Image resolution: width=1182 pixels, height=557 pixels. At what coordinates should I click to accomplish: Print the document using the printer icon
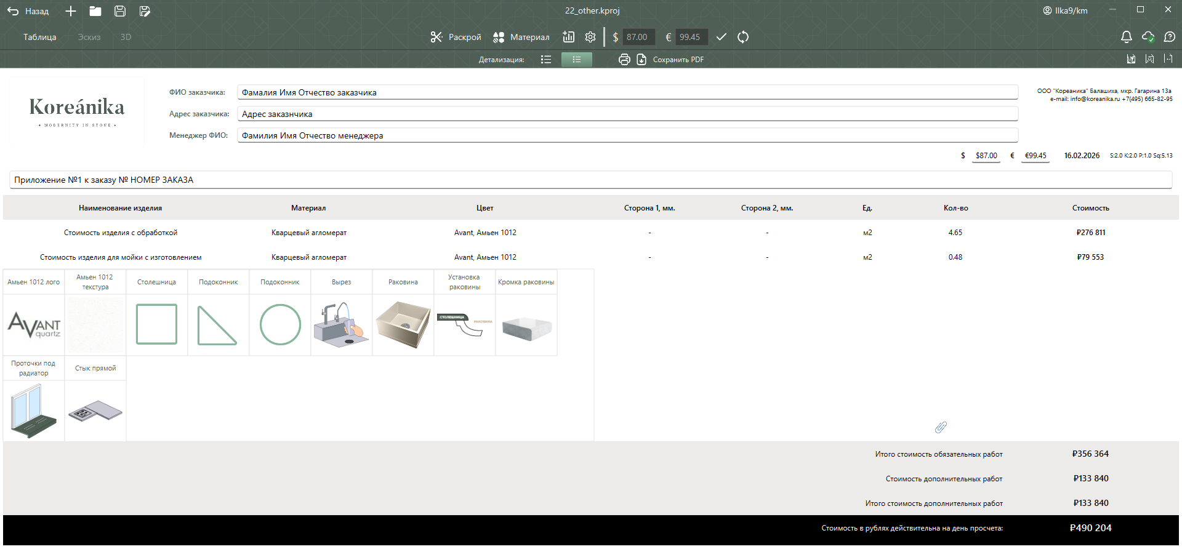coord(624,60)
